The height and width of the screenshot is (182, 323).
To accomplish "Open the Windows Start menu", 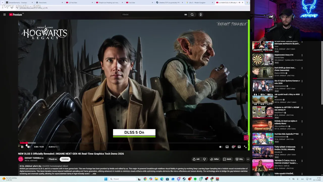I will 106,179.
